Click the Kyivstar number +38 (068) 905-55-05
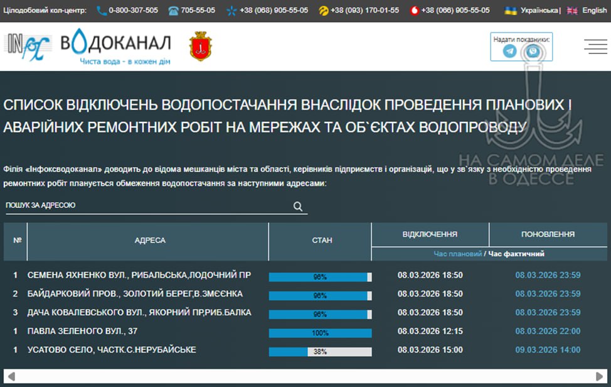The height and width of the screenshot is (387, 611). [x=274, y=11]
